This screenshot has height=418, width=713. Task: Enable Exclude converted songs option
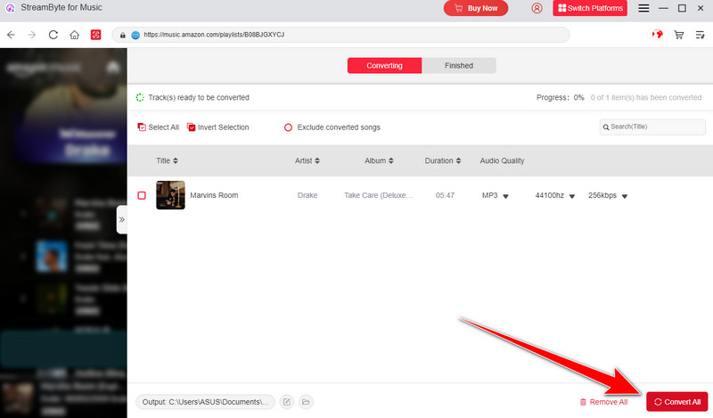tap(332, 127)
